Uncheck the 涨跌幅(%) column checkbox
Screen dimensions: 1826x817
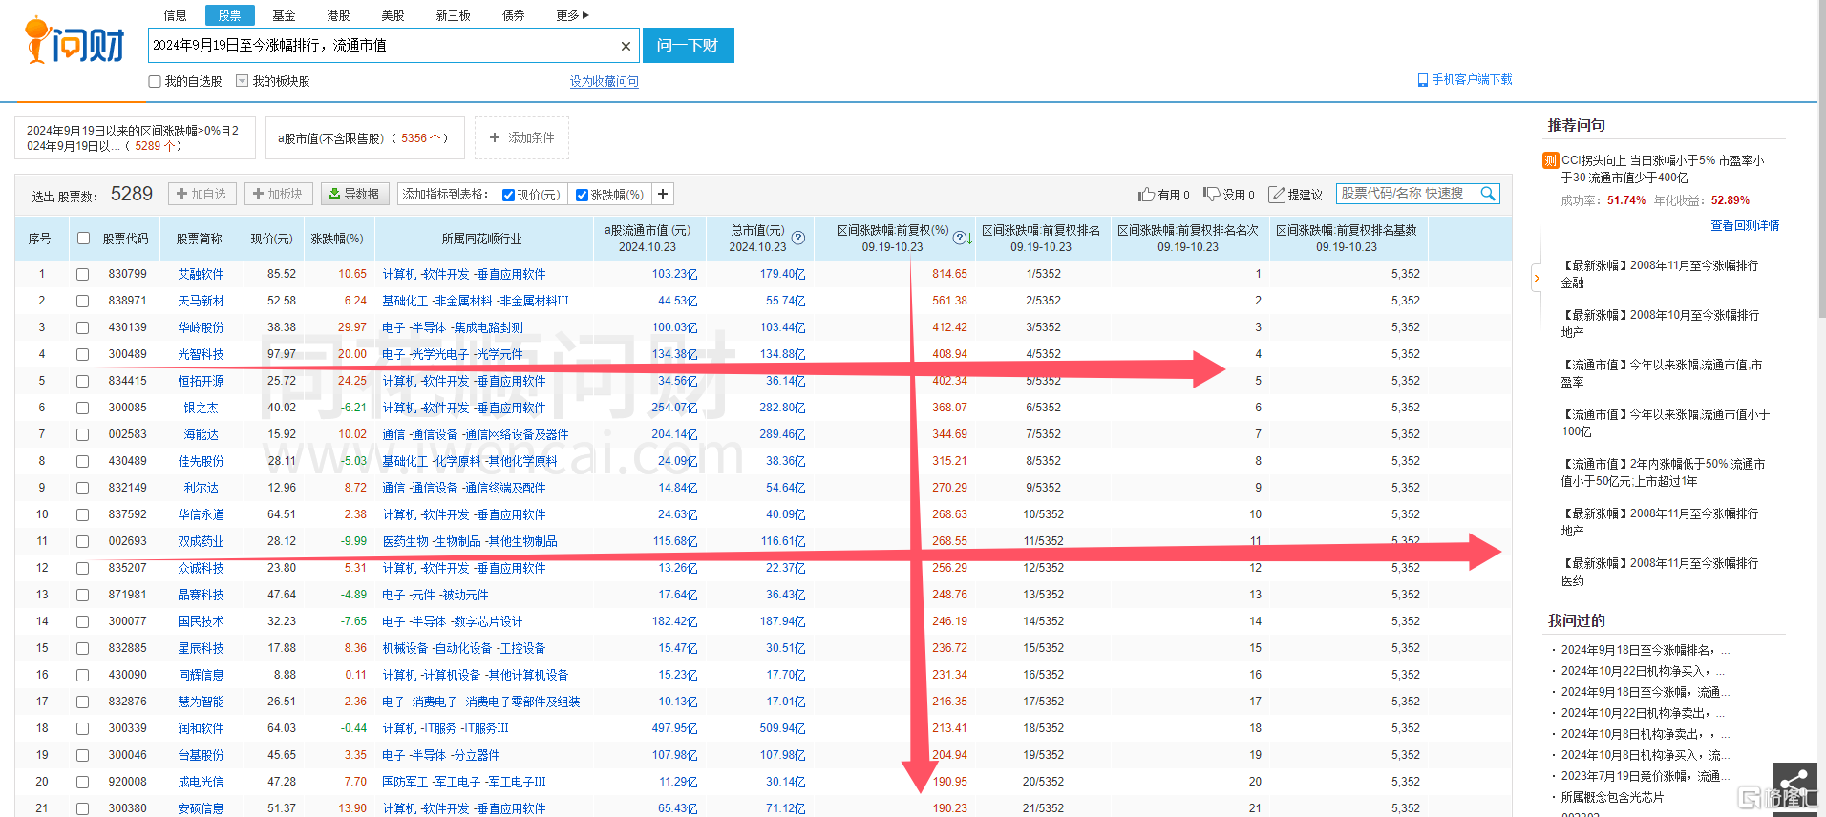582,195
